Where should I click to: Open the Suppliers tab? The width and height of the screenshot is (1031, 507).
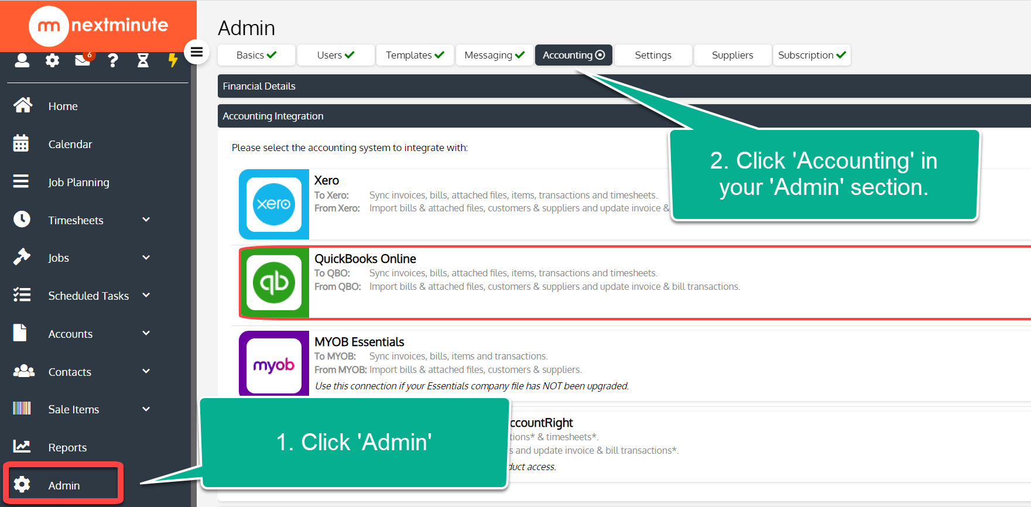coord(732,55)
